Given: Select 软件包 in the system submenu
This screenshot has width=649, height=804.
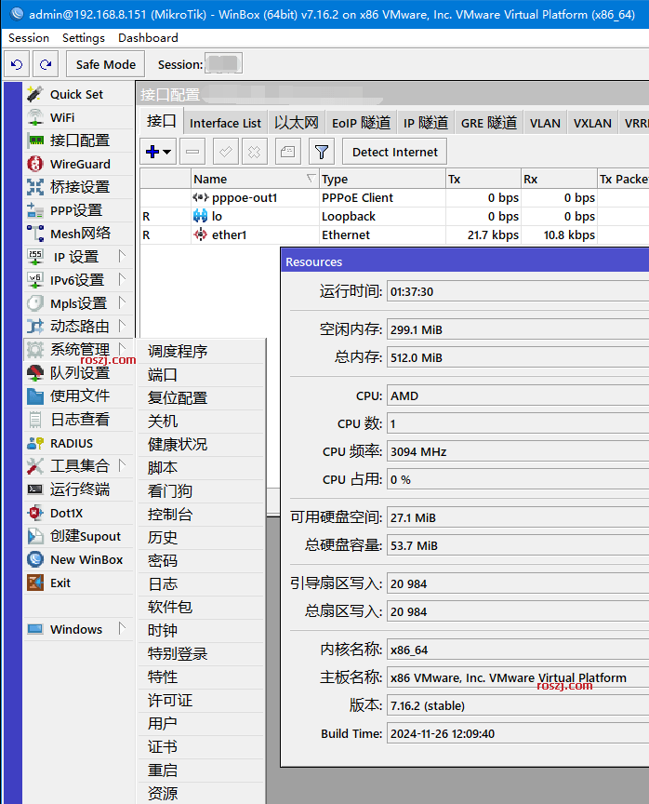Looking at the screenshot, I should point(202,607).
